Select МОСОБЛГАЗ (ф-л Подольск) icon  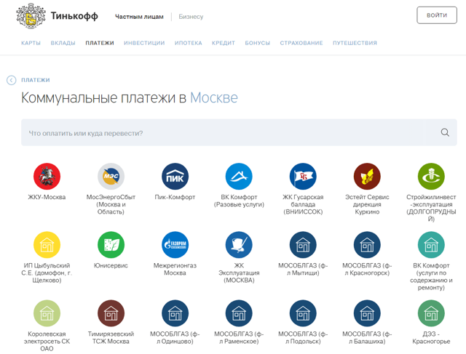[303, 313]
